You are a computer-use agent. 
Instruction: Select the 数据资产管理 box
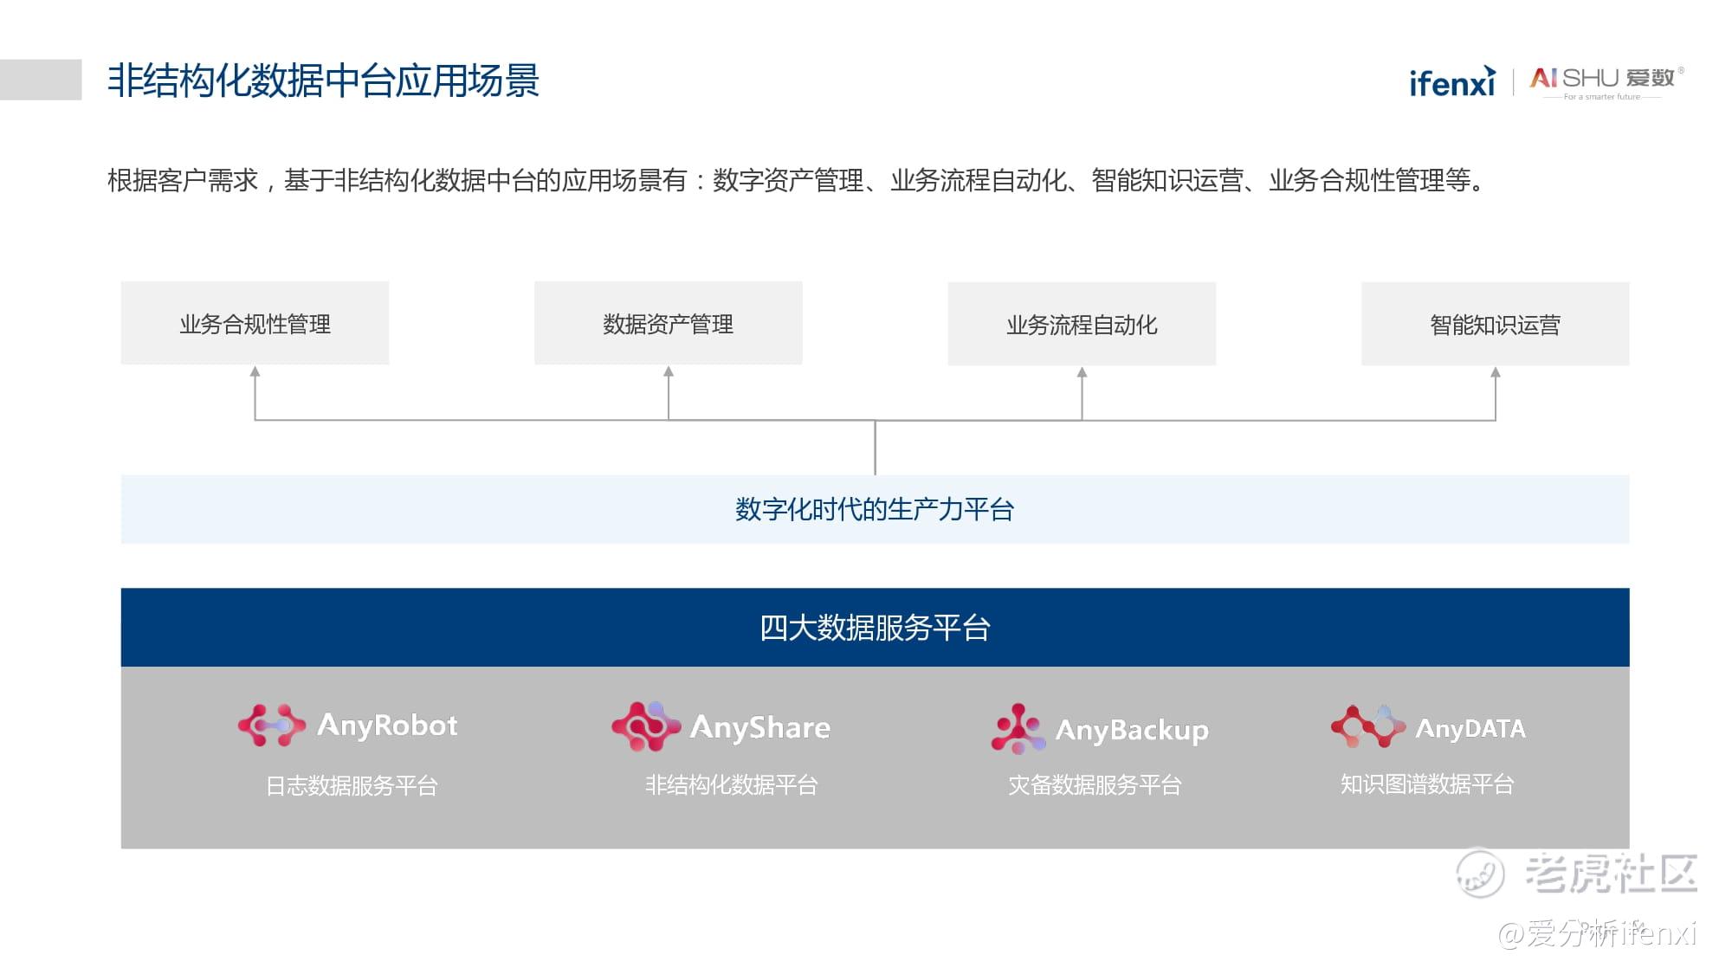point(668,324)
